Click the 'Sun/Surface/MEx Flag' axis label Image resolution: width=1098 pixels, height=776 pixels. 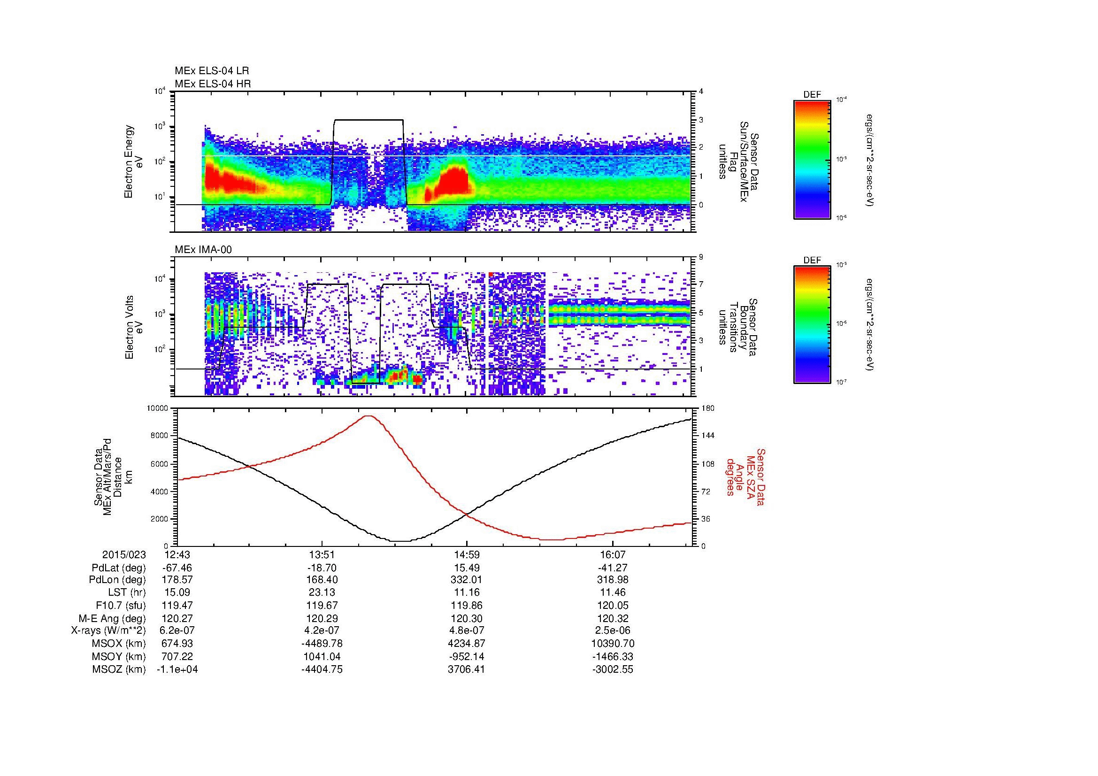point(738,161)
